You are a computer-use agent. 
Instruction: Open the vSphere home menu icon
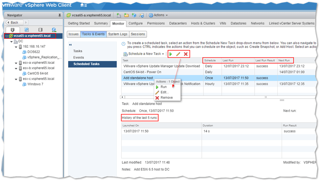pos(84,5)
